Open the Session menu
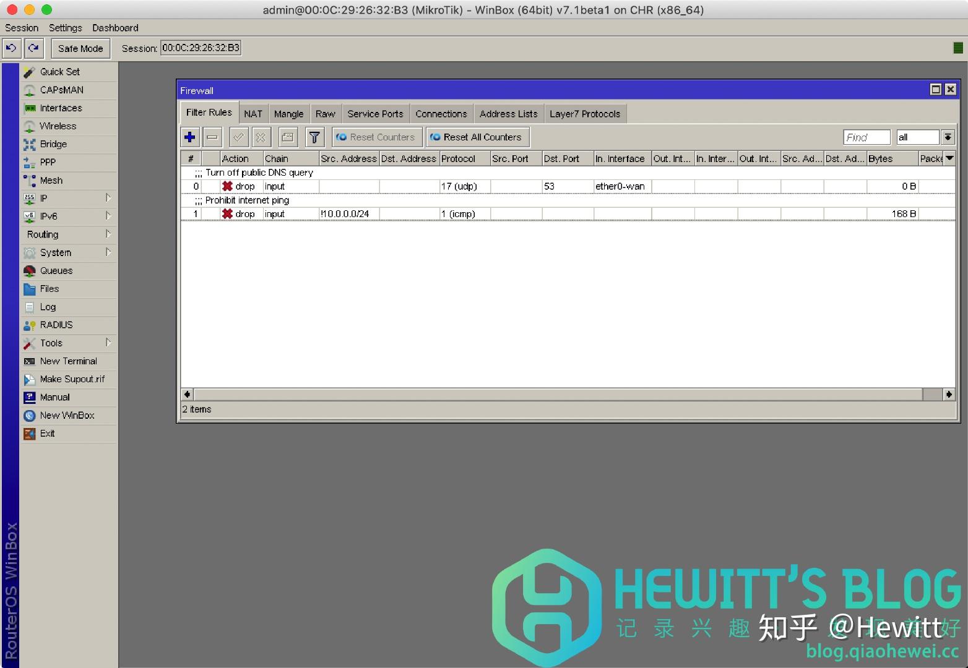The width and height of the screenshot is (968, 668). pyautogui.click(x=21, y=27)
